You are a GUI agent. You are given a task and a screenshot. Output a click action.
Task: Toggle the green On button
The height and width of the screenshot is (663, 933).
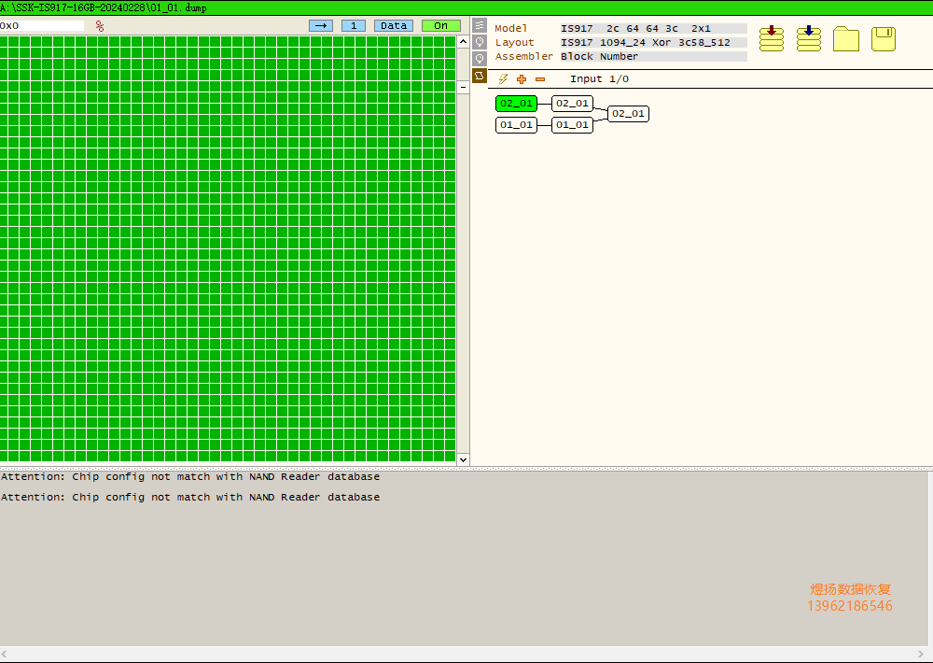(441, 25)
